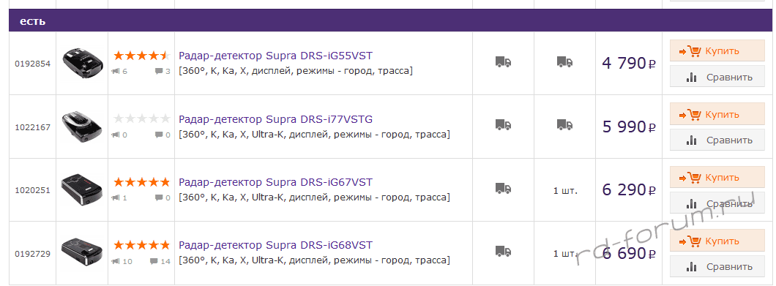Click Купить for Supra DRS-iG68VST
This screenshot has width=776, height=286.
[x=717, y=241]
